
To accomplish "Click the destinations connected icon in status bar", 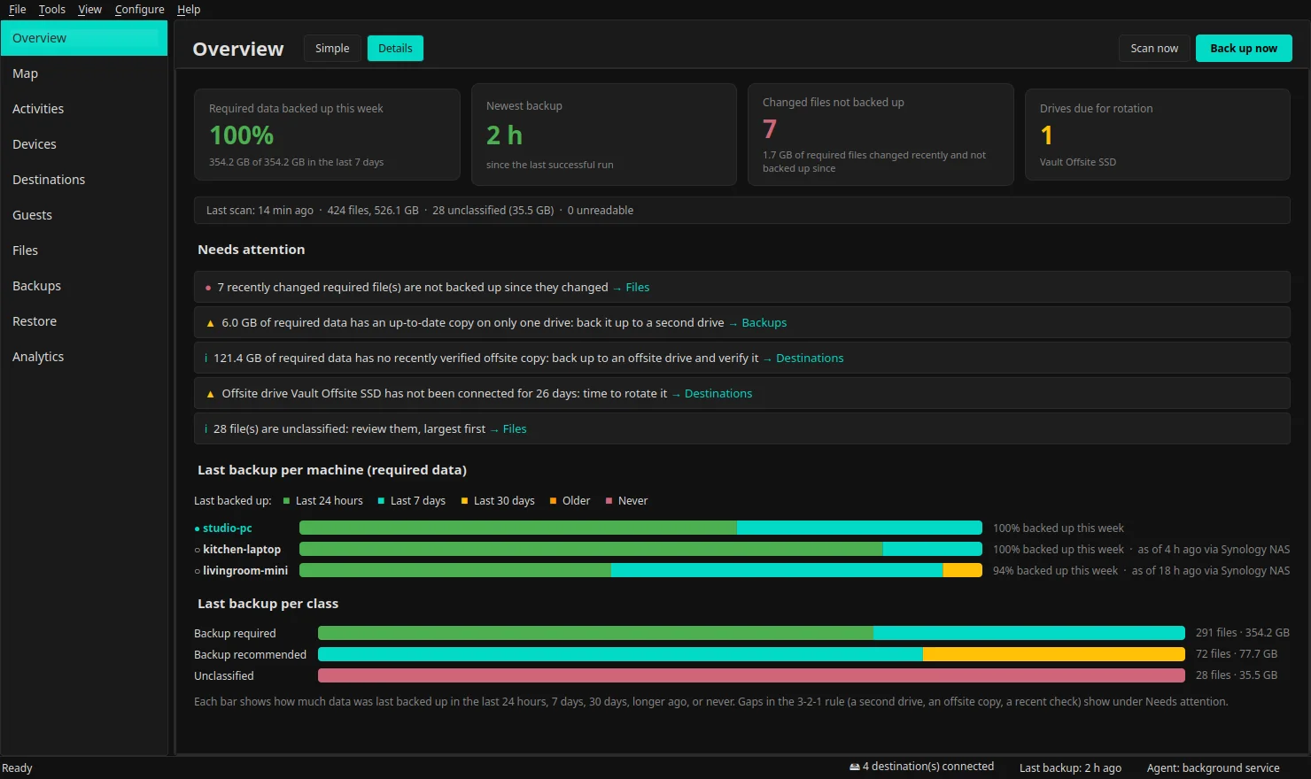I will 855,767.
